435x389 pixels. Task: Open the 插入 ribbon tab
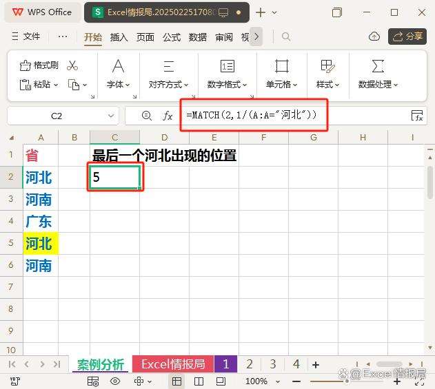click(x=119, y=37)
